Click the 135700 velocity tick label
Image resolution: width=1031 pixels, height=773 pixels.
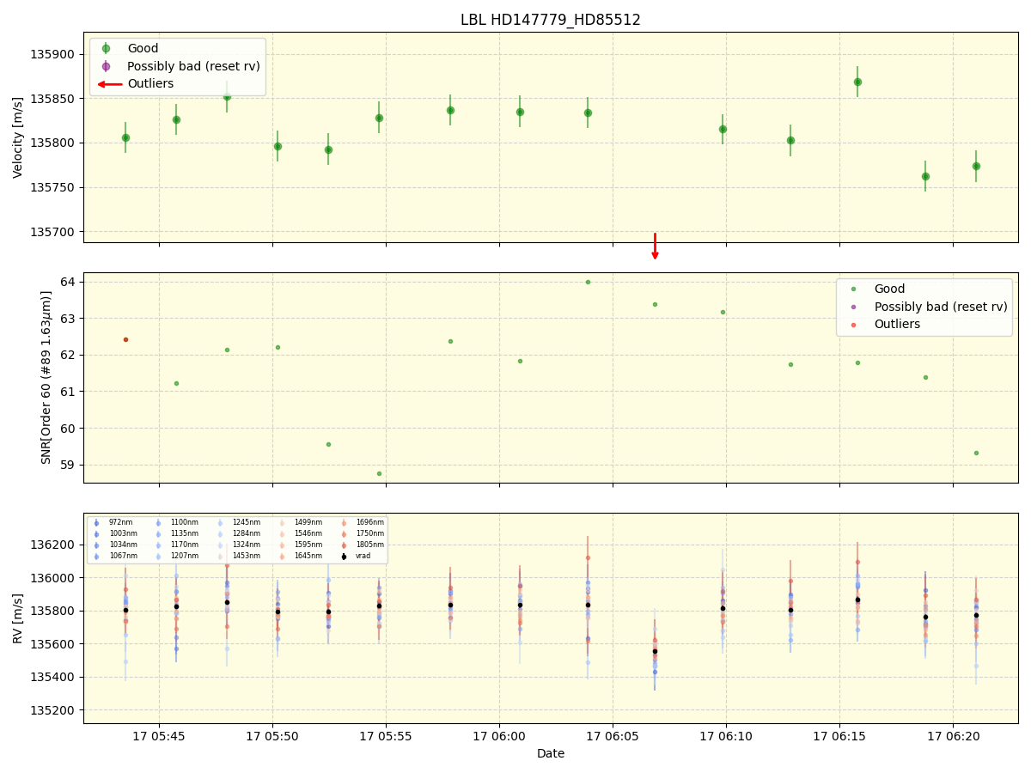coord(54,232)
